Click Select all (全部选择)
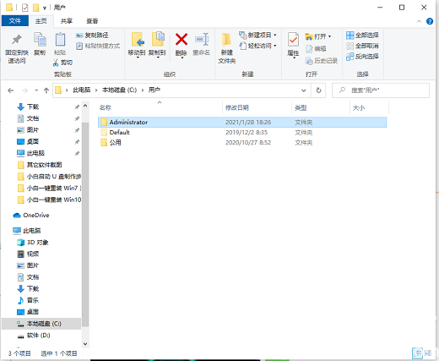This screenshot has width=439, height=361. point(362,36)
